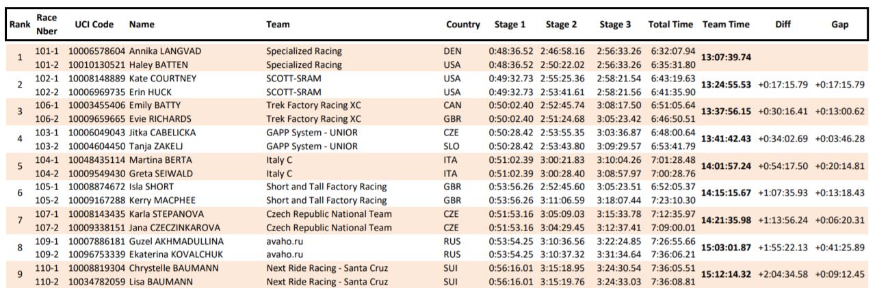Select the Stage 2 column header
This screenshot has width=877, height=288.
pyautogui.click(x=561, y=24)
